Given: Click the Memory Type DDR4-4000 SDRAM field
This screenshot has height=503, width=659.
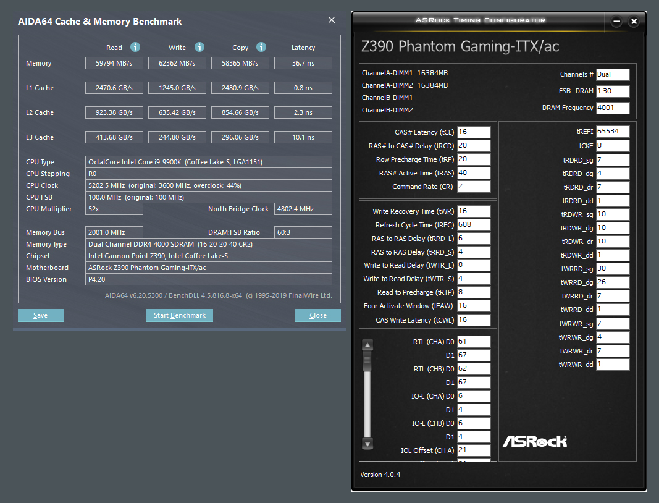Looking at the screenshot, I should tap(209, 244).
